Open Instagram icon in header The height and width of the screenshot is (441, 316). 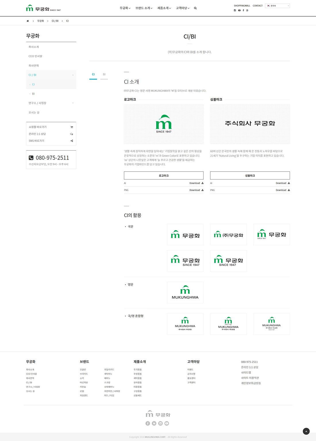235,10
